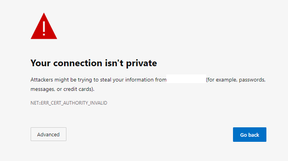Click the NET::ERR_CERT_AUTHORITY_INVALID error code

(69, 103)
